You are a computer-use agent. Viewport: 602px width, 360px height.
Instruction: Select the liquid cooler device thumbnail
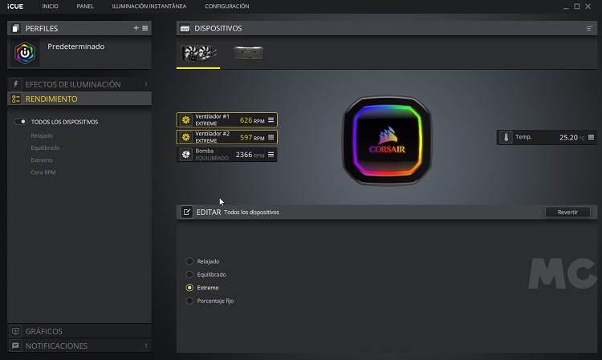(x=197, y=53)
